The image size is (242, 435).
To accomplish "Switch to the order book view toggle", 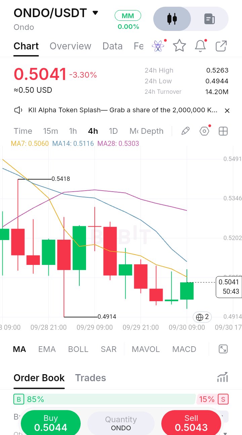I will pos(210,19).
